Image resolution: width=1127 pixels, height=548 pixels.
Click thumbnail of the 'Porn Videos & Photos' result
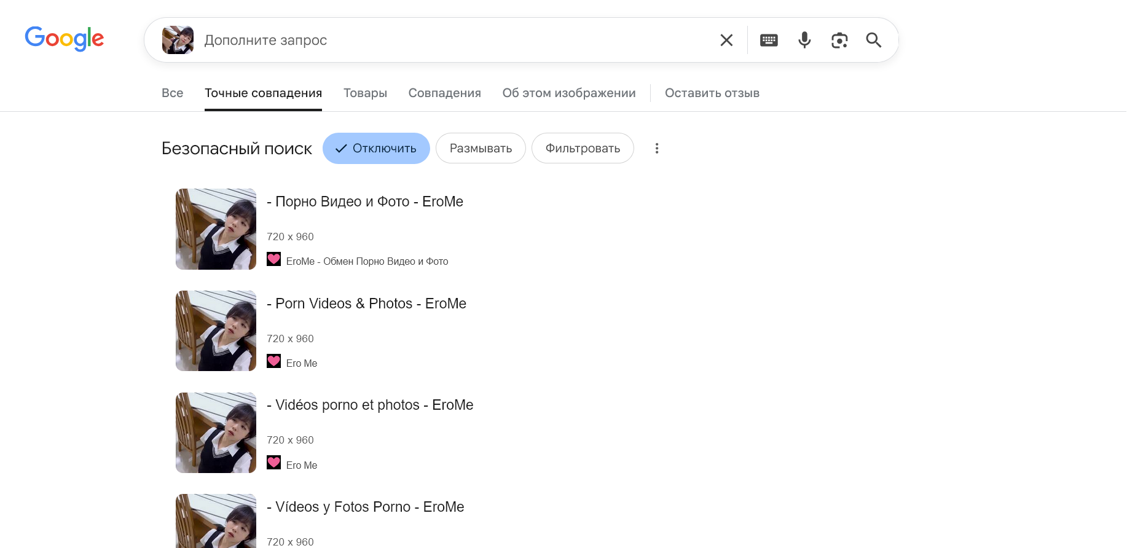coord(216,331)
